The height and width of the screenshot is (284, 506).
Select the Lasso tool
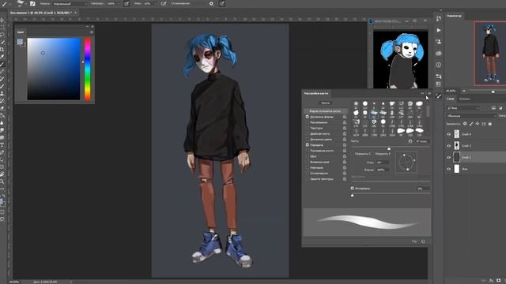click(2, 35)
